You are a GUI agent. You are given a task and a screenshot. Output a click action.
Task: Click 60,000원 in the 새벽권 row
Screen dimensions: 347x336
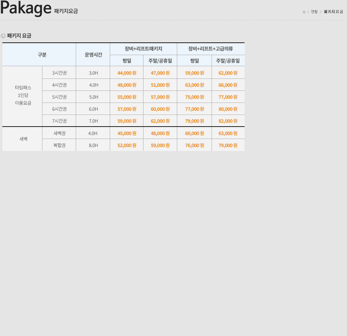[195, 133]
